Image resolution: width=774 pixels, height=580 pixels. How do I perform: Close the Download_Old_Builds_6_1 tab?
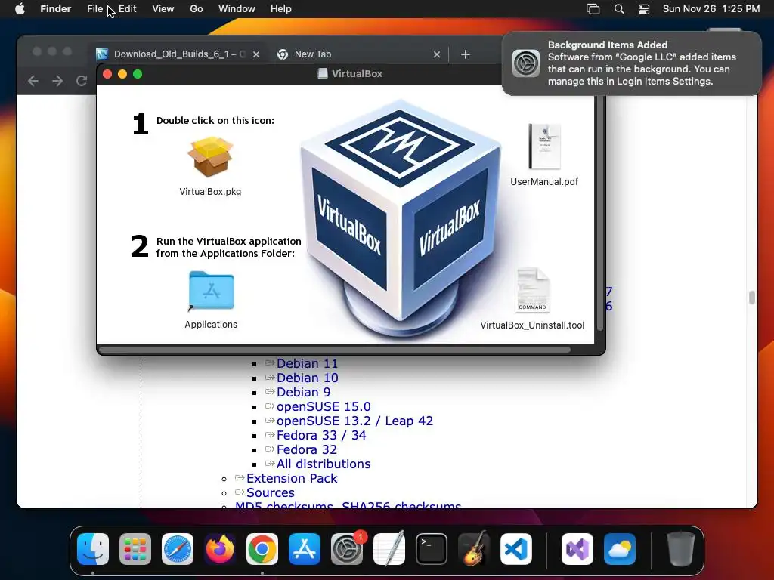coord(256,54)
